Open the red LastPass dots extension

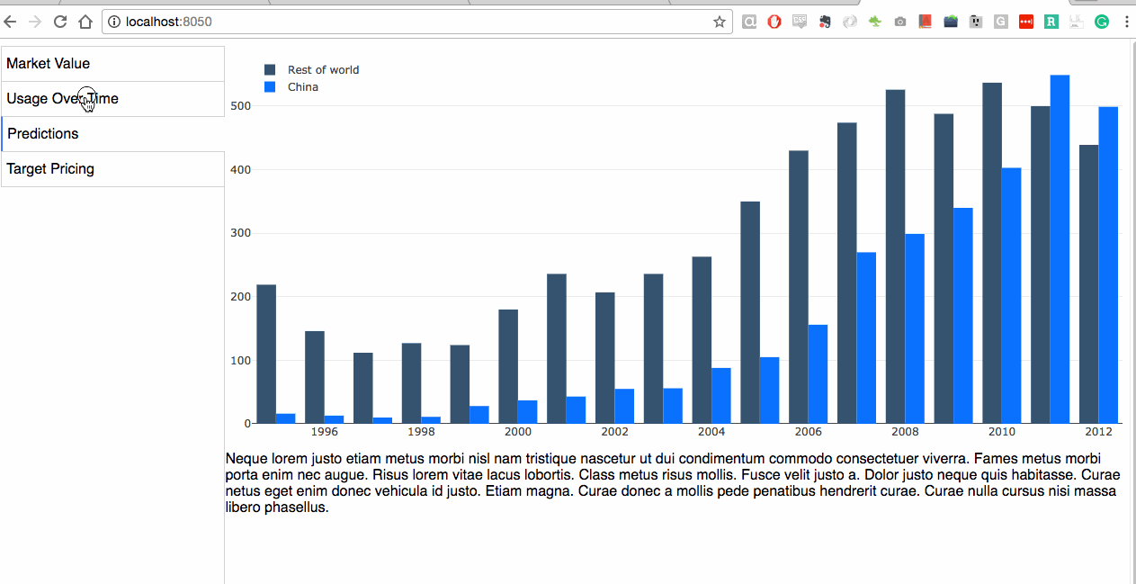[x=1026, y=22]
